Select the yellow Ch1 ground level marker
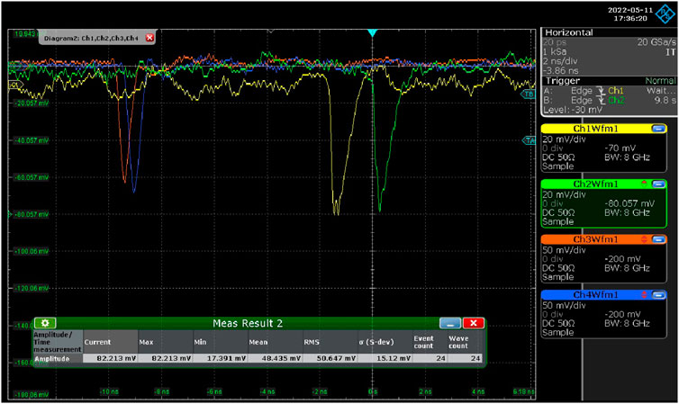Screen dimensions: 679x404 click(x=15, y=85)
